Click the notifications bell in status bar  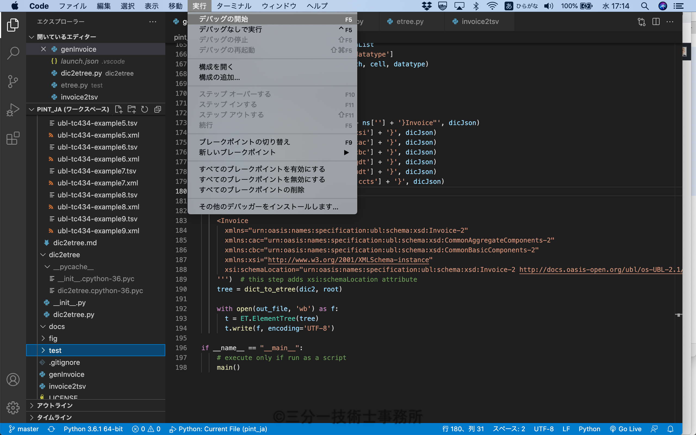coord(670,429)
